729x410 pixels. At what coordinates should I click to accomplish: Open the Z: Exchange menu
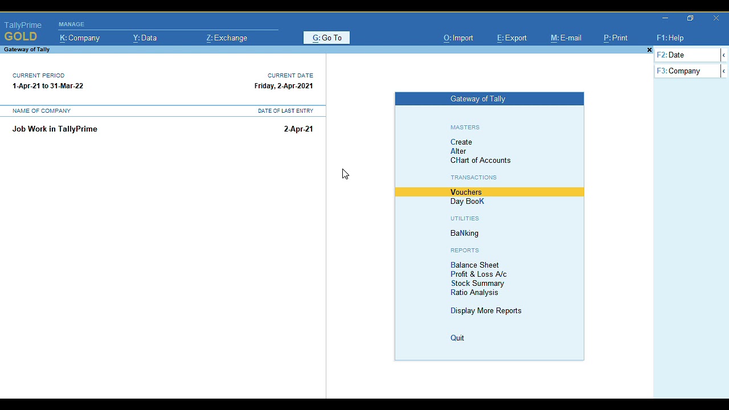[227, 38]
